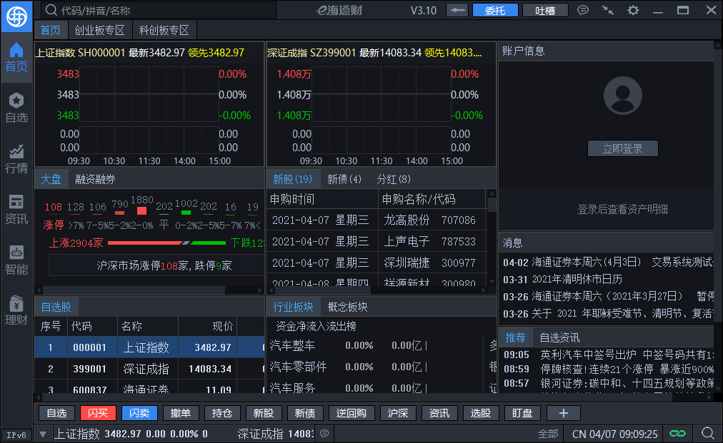Switch to 概念板块 tab
This screenshot has width=723, height=443.
click(x=348, y=307)
